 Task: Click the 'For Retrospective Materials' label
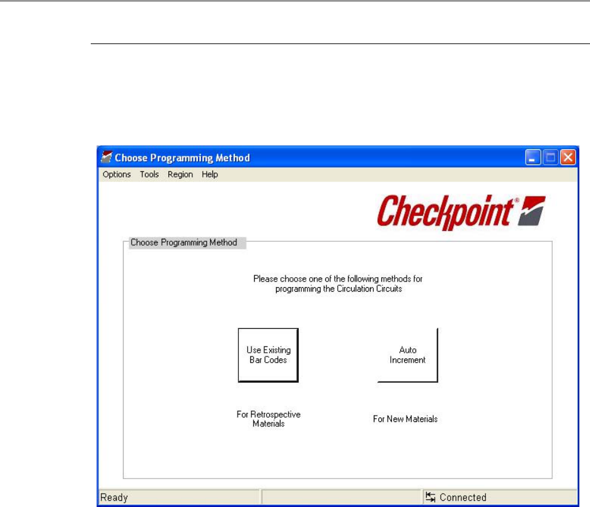click(269, 419)
